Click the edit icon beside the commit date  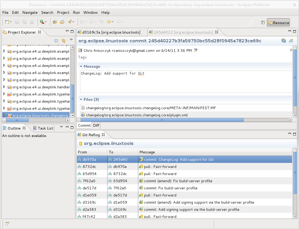click(x=196, y=50)
